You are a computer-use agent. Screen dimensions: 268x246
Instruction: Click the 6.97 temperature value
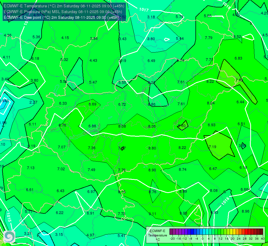click(91, 192)
